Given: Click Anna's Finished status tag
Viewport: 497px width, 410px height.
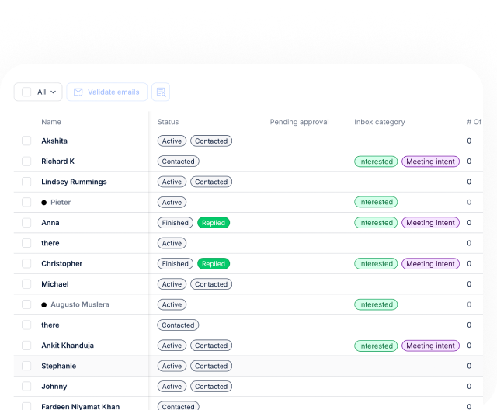Looking at the screenshot, I should [x=175, y=223].
